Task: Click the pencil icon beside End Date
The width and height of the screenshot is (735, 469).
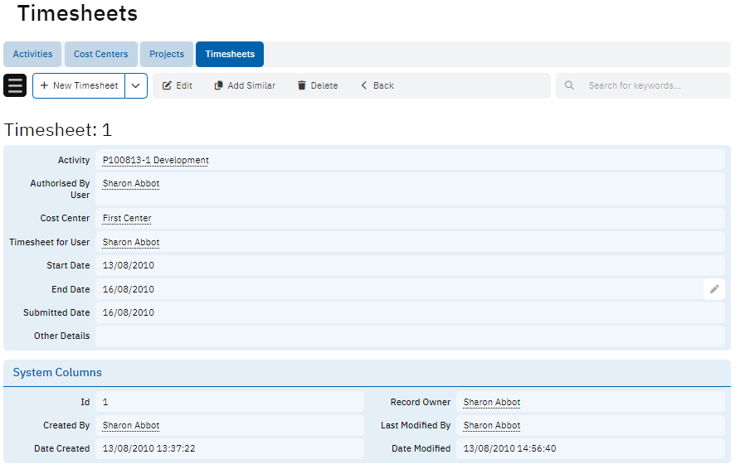Action: (713, 289)
